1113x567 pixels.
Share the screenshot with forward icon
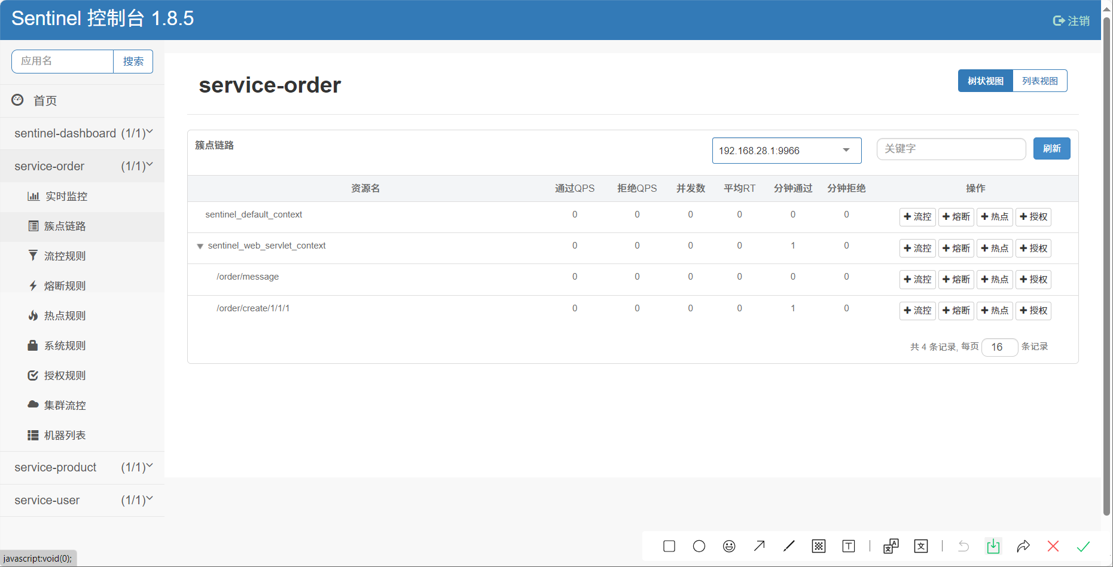pyautogui.click(x=1023, y=546)
